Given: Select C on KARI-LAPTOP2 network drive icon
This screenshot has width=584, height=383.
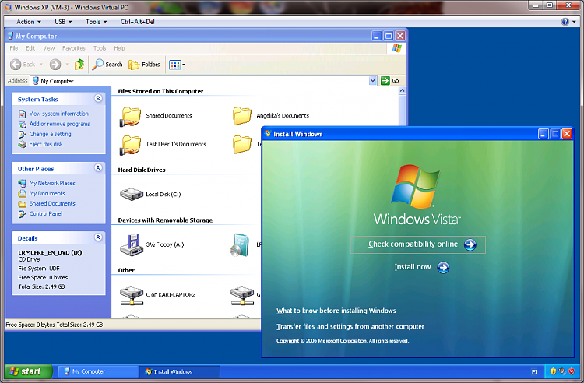Looking at the screenshot, I should click(132, 296).
